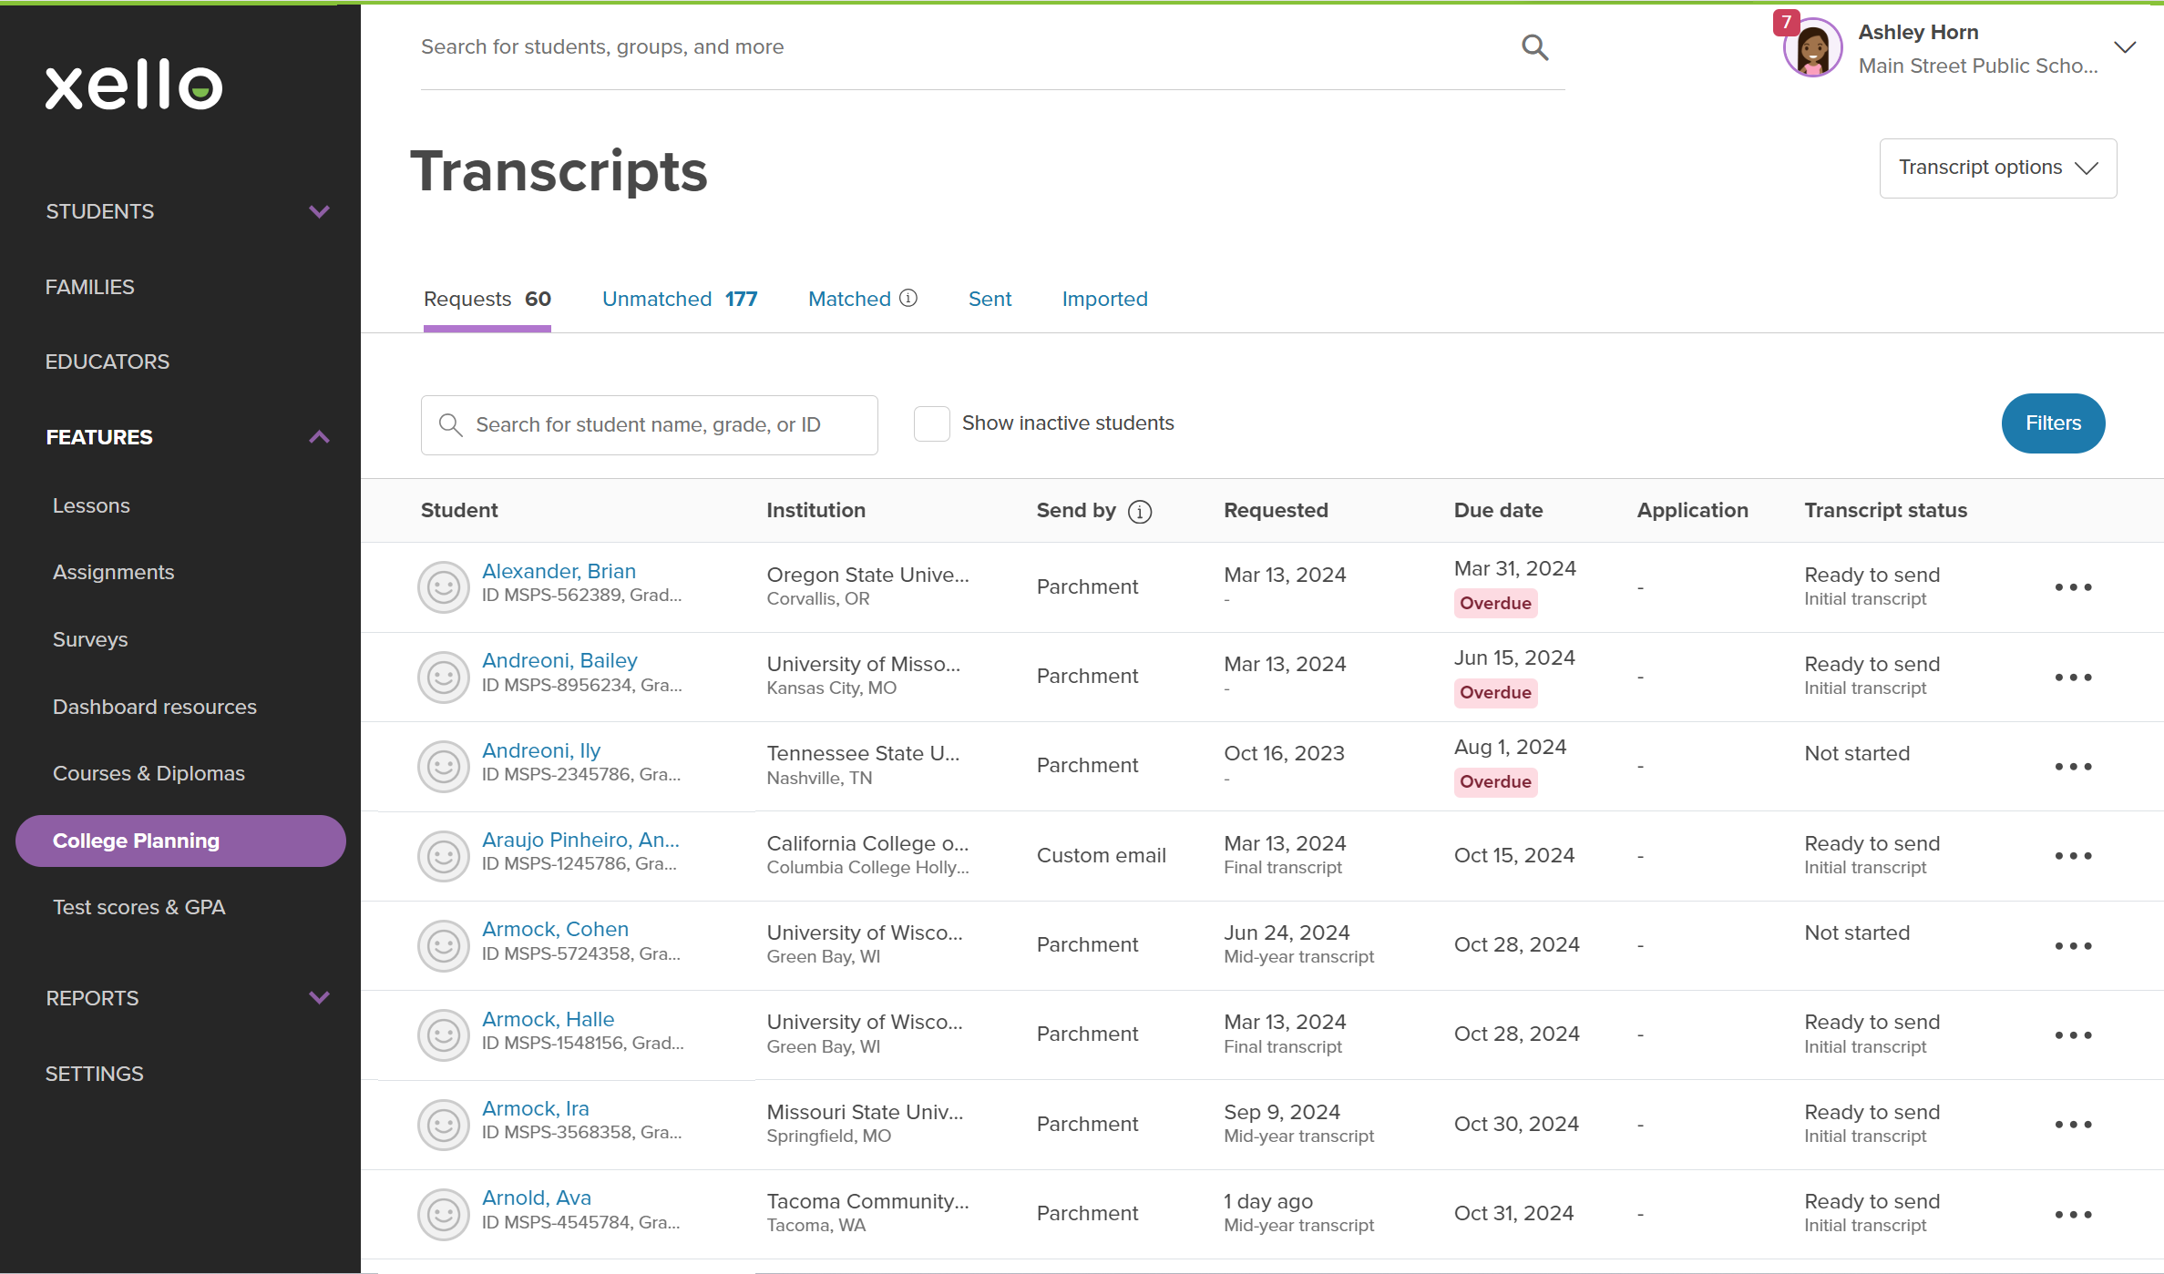The height and width of the screenshot is (1274, 2164).
Task: Open the ellipsis menu on Arnold, Ava's row
Action: [x=2072, y=1214]
